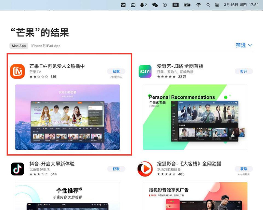
Task: Click 狂飙、五哈3、回响热播 subtitle
Action: click(x=175, y=72)
